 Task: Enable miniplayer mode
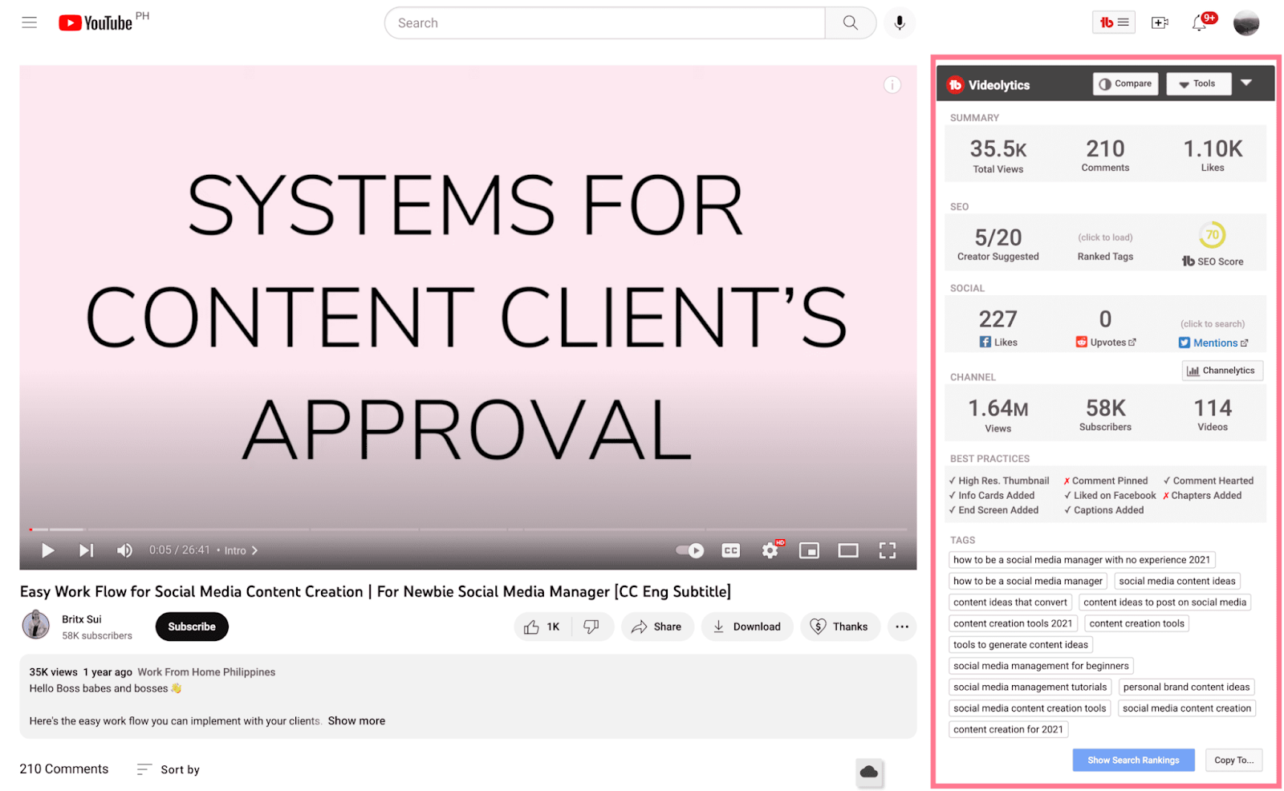click(x=809, y=550)
